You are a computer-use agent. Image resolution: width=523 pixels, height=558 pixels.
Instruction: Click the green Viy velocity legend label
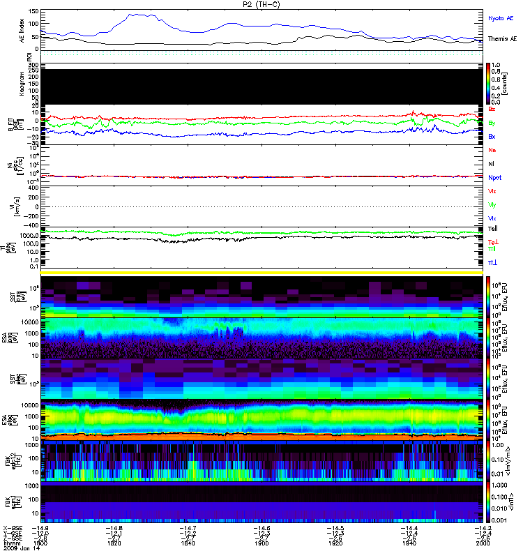(x=492, y=205)
